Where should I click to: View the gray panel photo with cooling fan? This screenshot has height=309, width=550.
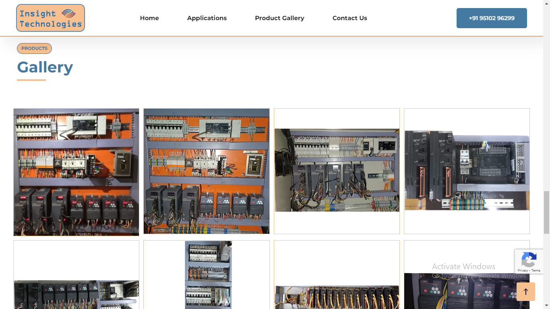click(337, 170)
